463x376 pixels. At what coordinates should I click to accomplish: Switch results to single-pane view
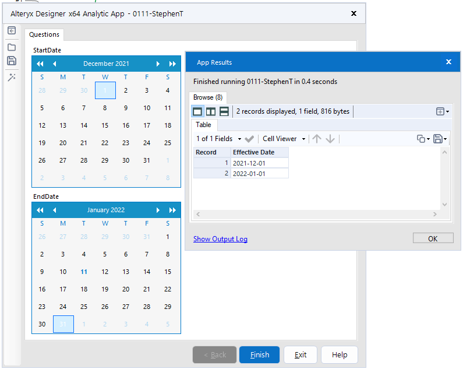click(x=197, y=111)
